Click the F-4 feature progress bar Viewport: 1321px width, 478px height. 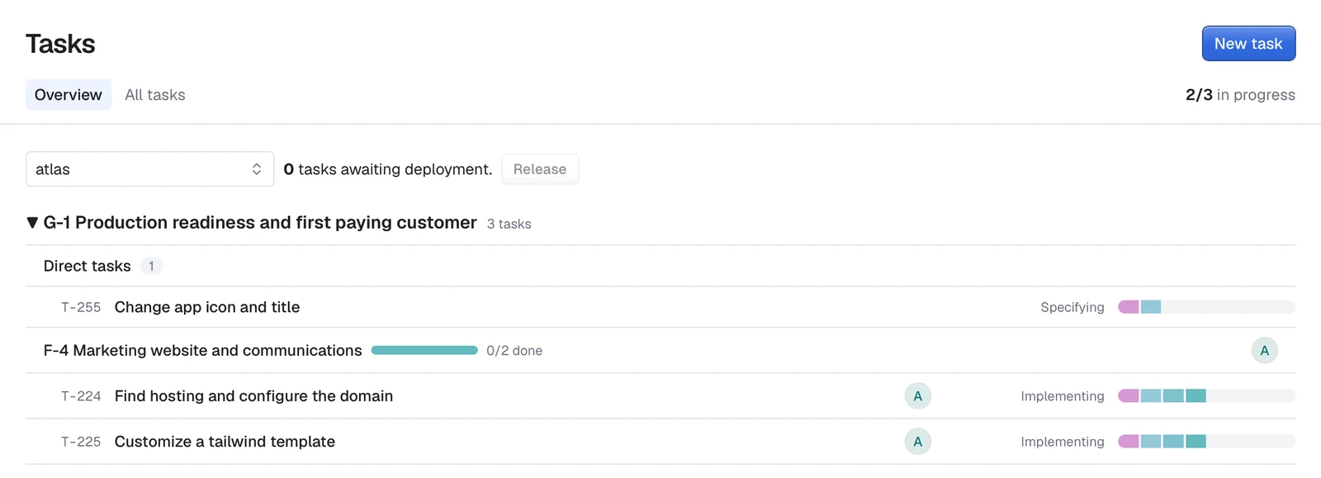coord(424,351)
